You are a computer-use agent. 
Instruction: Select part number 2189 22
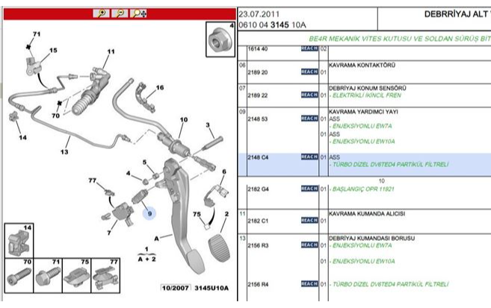coord(257,95)
